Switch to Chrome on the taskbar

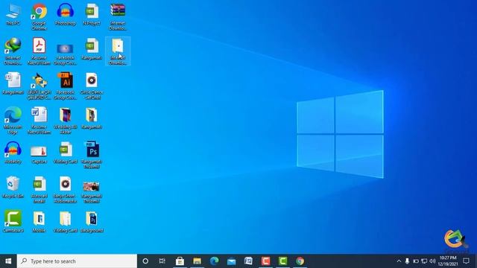pyautogui.click(x=300, y=261)
